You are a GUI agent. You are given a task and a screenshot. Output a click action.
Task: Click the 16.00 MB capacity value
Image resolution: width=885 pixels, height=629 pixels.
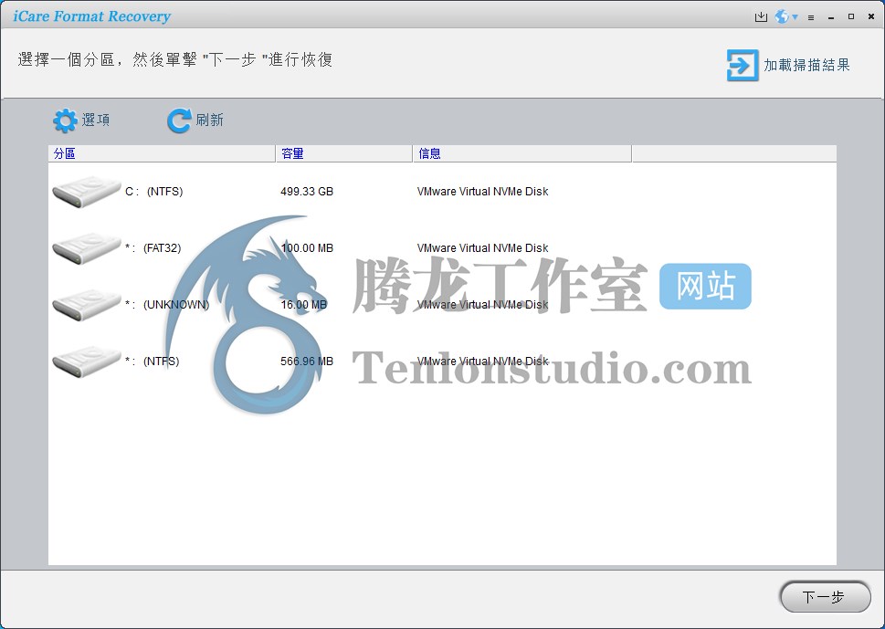click(303, 305)
